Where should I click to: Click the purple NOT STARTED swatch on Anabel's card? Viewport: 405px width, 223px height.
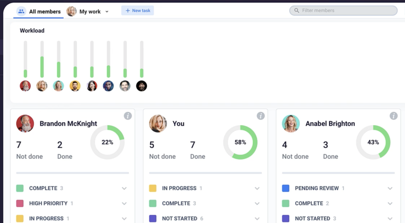(286, 218)
